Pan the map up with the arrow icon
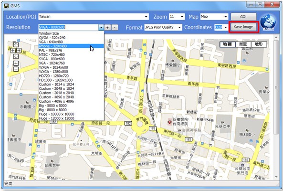Viewport: 283px width, 191px height. tap(16, 44)
